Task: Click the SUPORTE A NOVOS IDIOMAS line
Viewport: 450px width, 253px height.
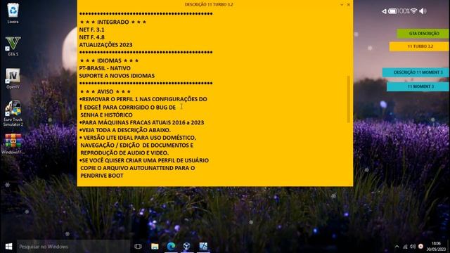Action: click(117, 76)
